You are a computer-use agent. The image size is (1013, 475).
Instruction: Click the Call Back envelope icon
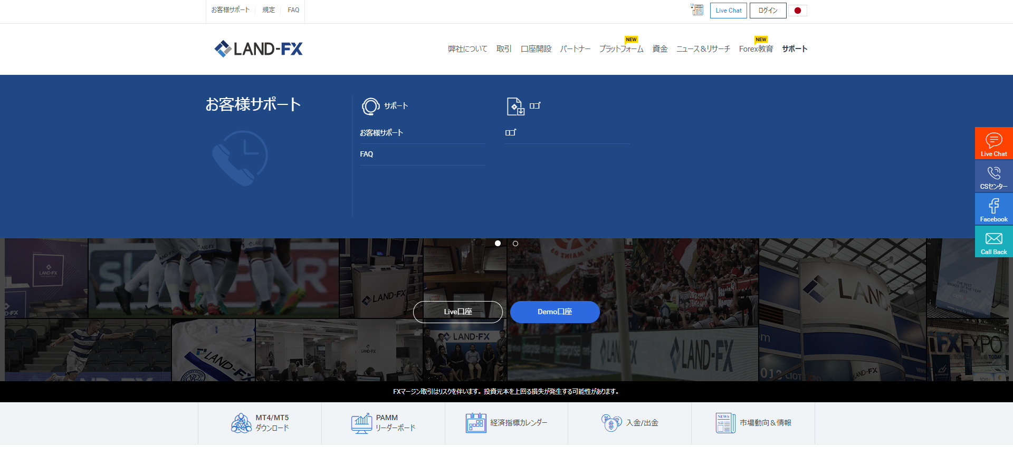point(993,239)
